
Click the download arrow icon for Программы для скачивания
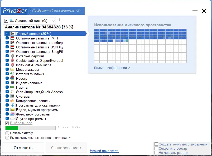click(12, 105)
